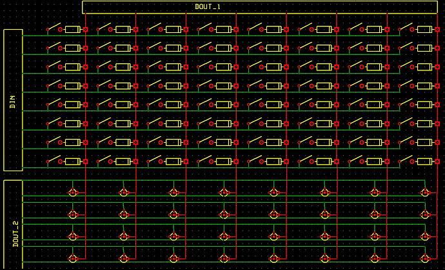The image size is (445, 270).
Task: Select the last resistor in the top row
Action: point(425,29)
